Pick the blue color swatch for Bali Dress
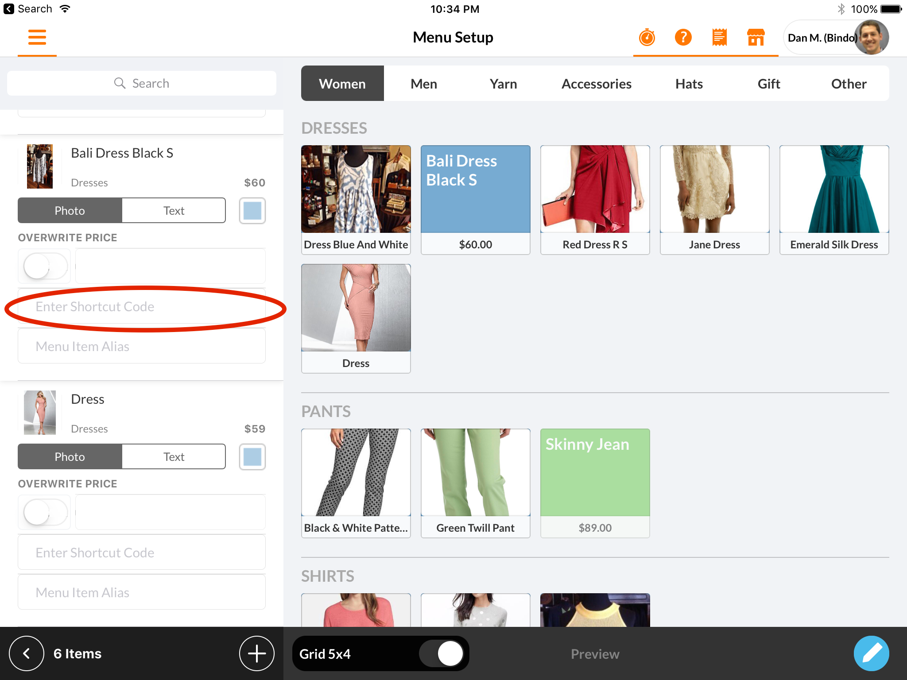The height and width of the screenshot is (680, 907). pos(252,211)
